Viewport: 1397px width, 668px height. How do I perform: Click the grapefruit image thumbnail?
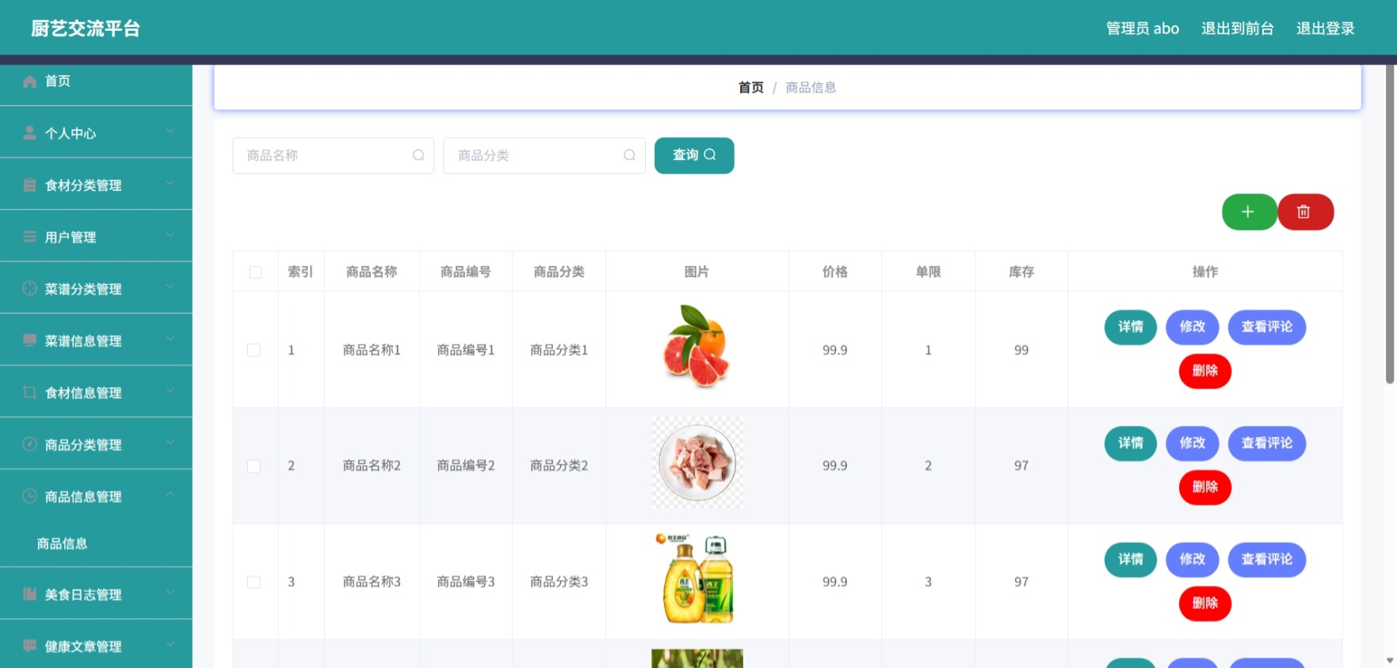697,347
